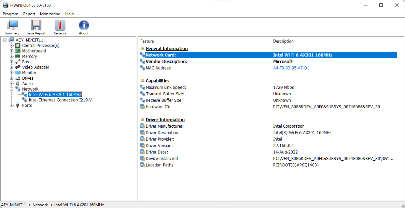Image resolution: width=405 pixels, height=208 pixels.
Task: Click the Network tree icon
Action: click(x=17, y=89)
